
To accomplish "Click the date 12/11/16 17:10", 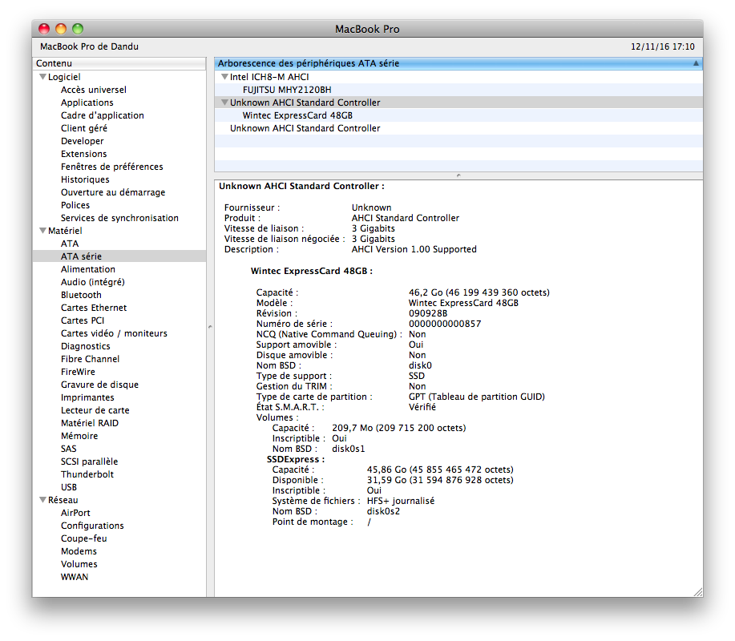I will pyautogui.click(x=663, y=46).
